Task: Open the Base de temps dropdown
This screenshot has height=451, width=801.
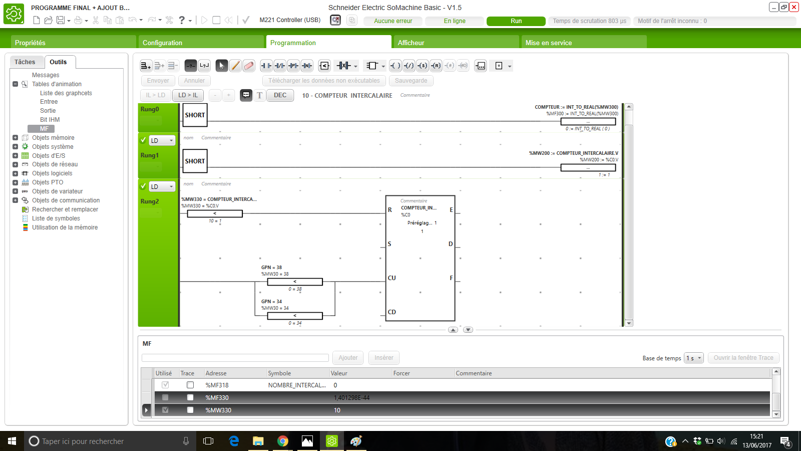Action: (694, 358)
